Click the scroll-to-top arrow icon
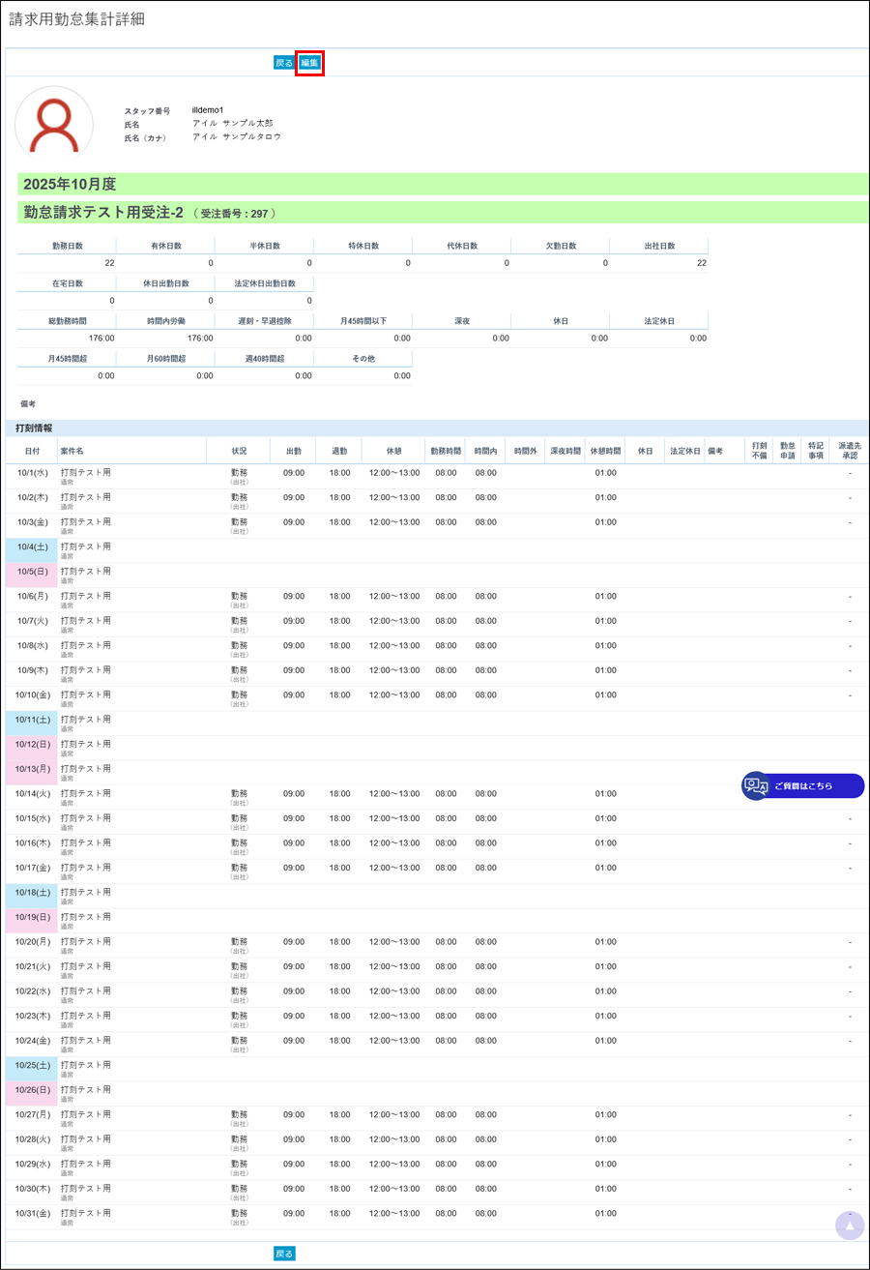870x1270 pixels. [850, 1226]
